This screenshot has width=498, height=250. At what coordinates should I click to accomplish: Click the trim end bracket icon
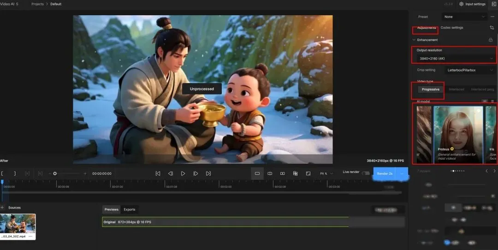coord(15,173)
